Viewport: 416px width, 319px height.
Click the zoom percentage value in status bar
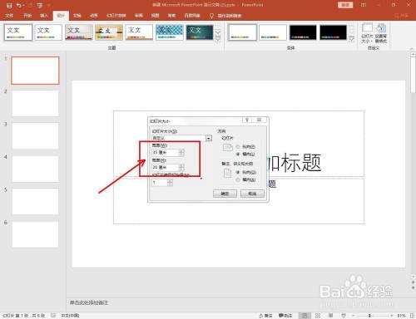(x=402, y=316)
